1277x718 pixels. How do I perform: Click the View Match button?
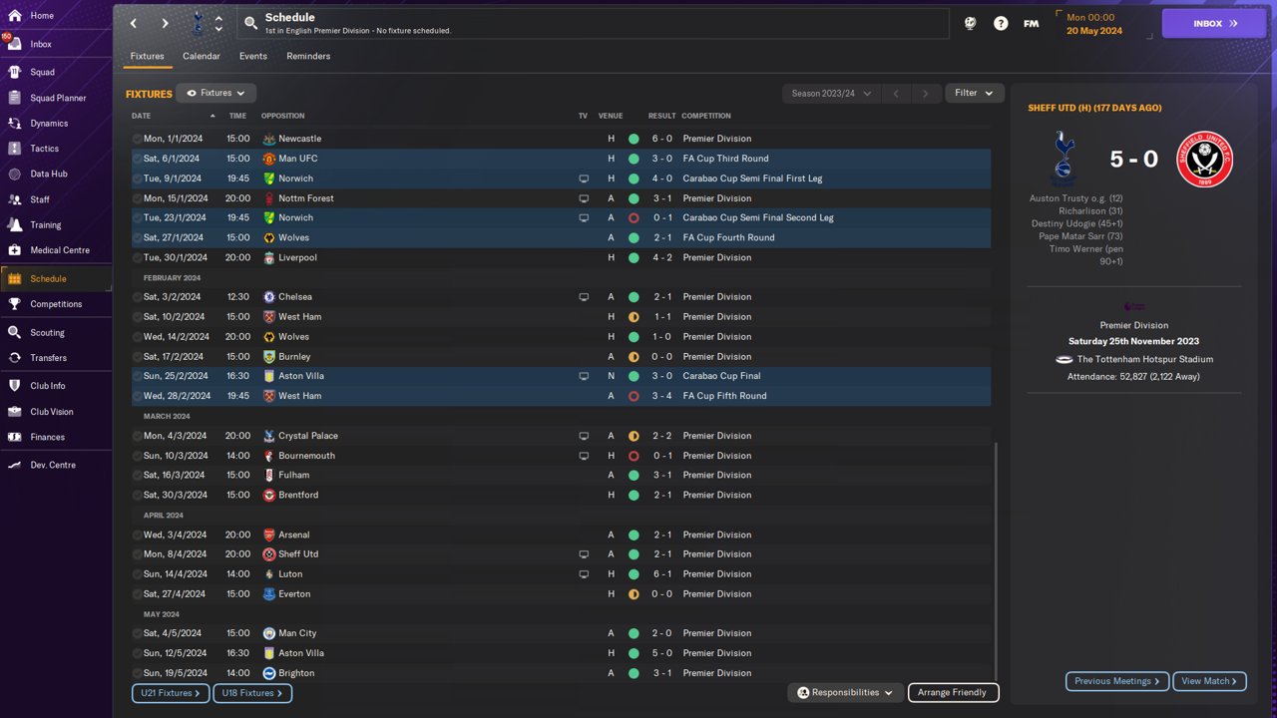(1209, 681)
